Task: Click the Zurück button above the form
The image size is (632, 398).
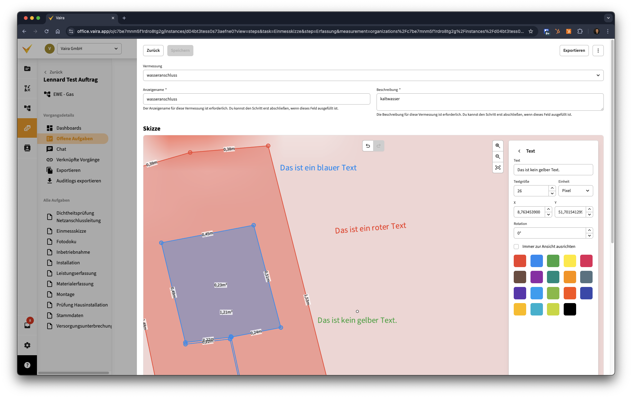Action: [x=153, y=51]
